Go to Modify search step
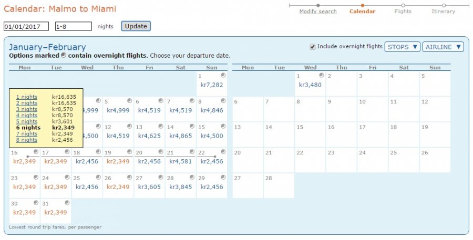The width and height of the screenshot is (473, 240). point(318,12)
